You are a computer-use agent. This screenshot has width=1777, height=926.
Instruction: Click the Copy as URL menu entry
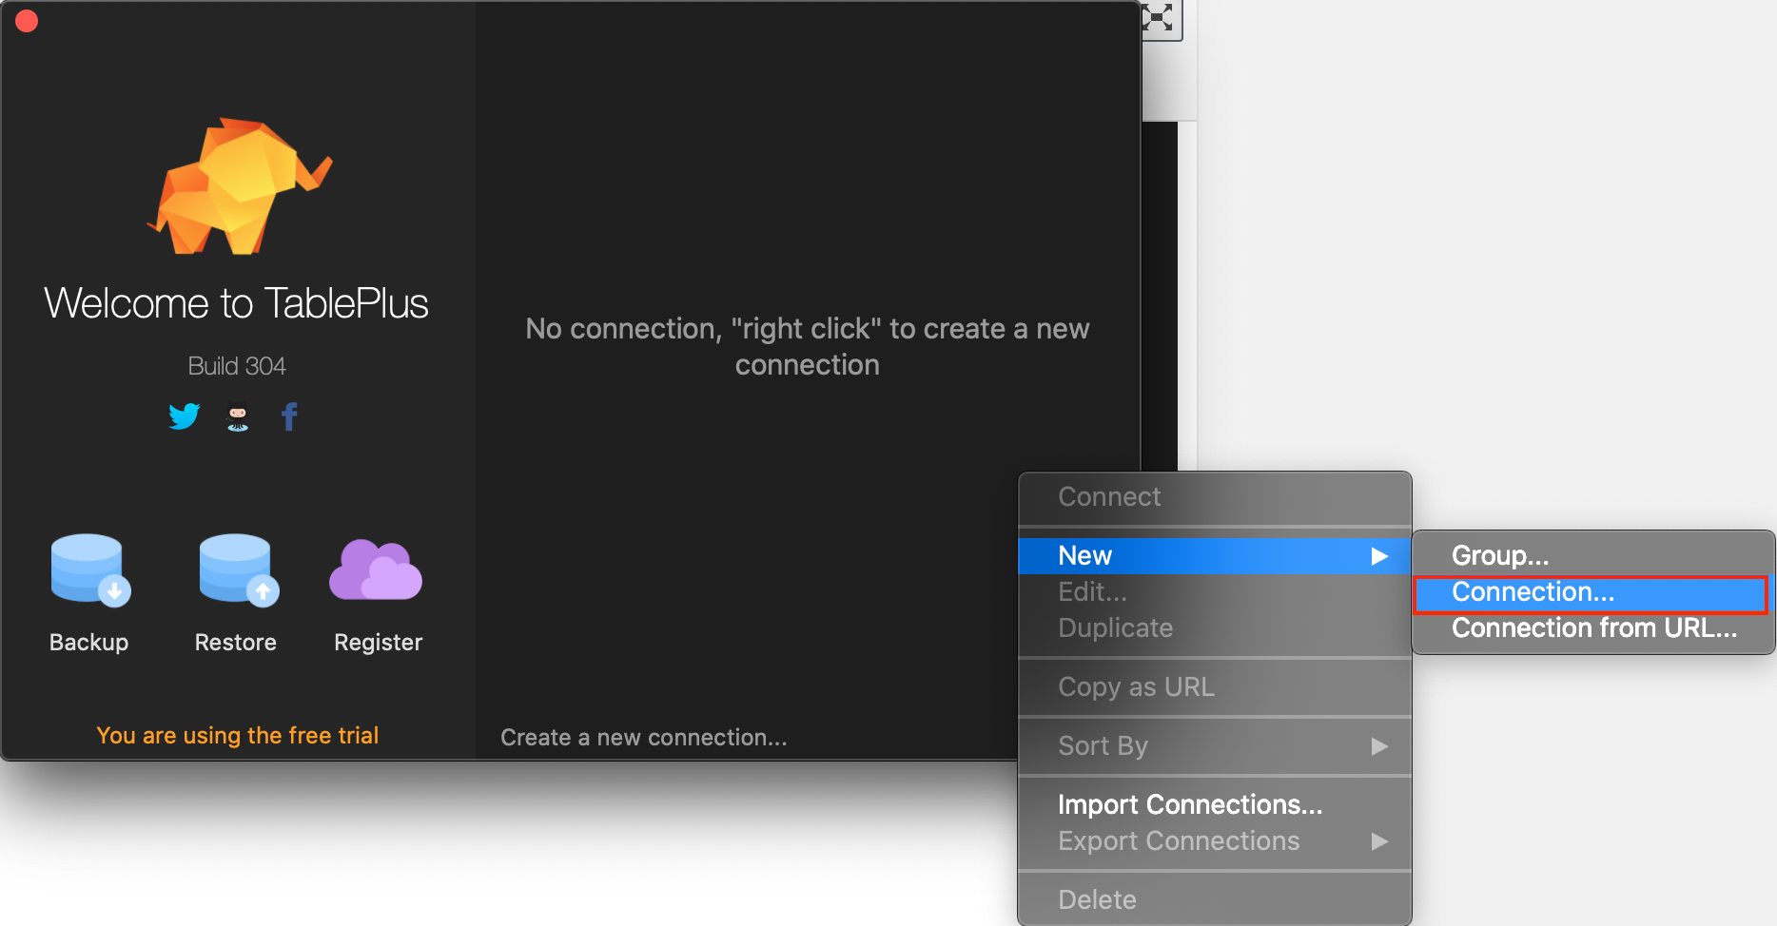(1136, 687)
